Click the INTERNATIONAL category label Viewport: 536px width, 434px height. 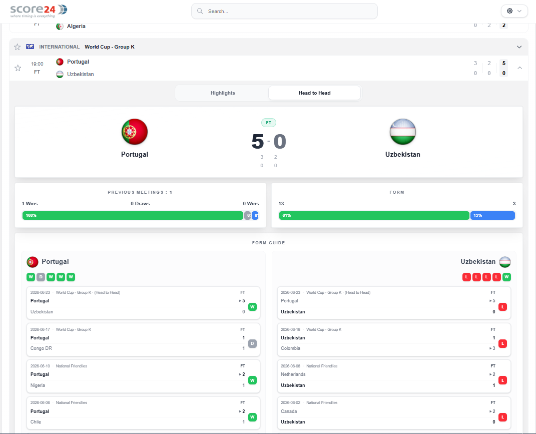(60, 47)
